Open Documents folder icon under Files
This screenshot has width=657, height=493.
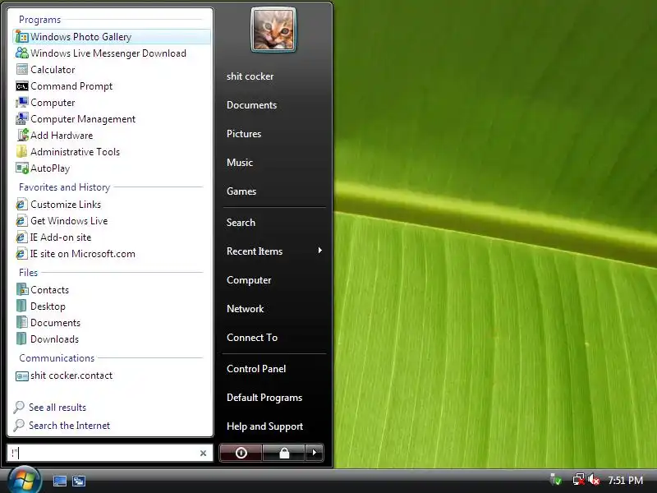[21, 322]
